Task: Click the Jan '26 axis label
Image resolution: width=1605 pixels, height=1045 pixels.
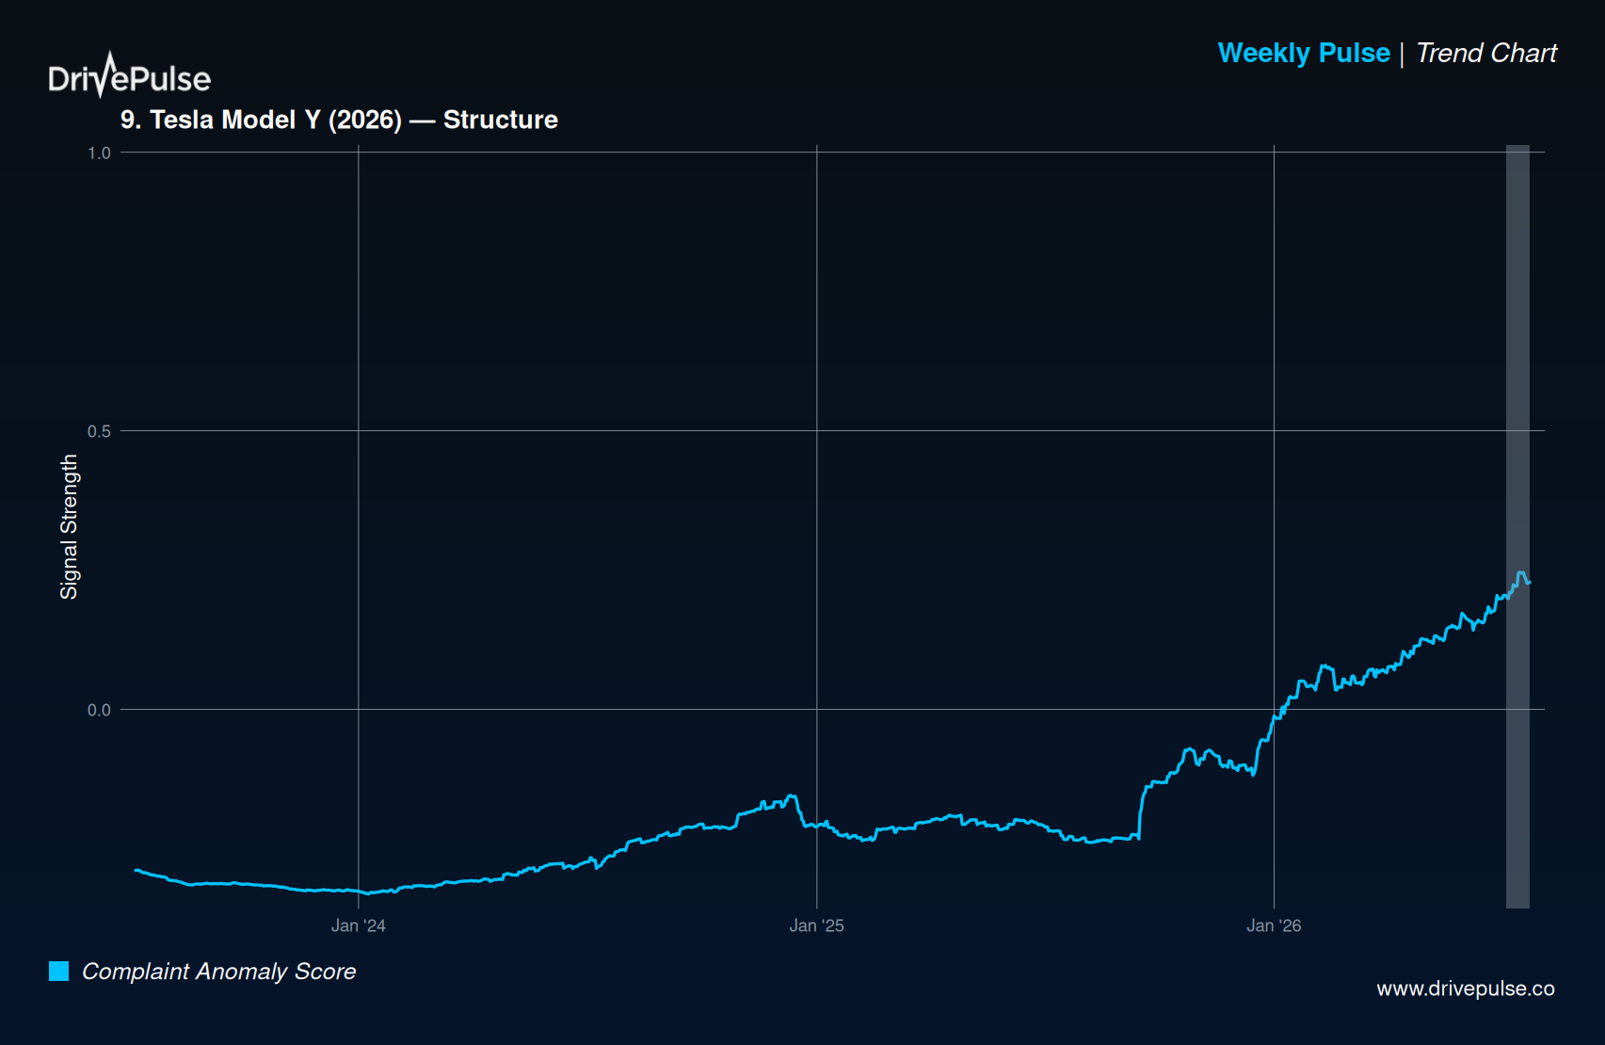Action: click(x=1274, y=925)
